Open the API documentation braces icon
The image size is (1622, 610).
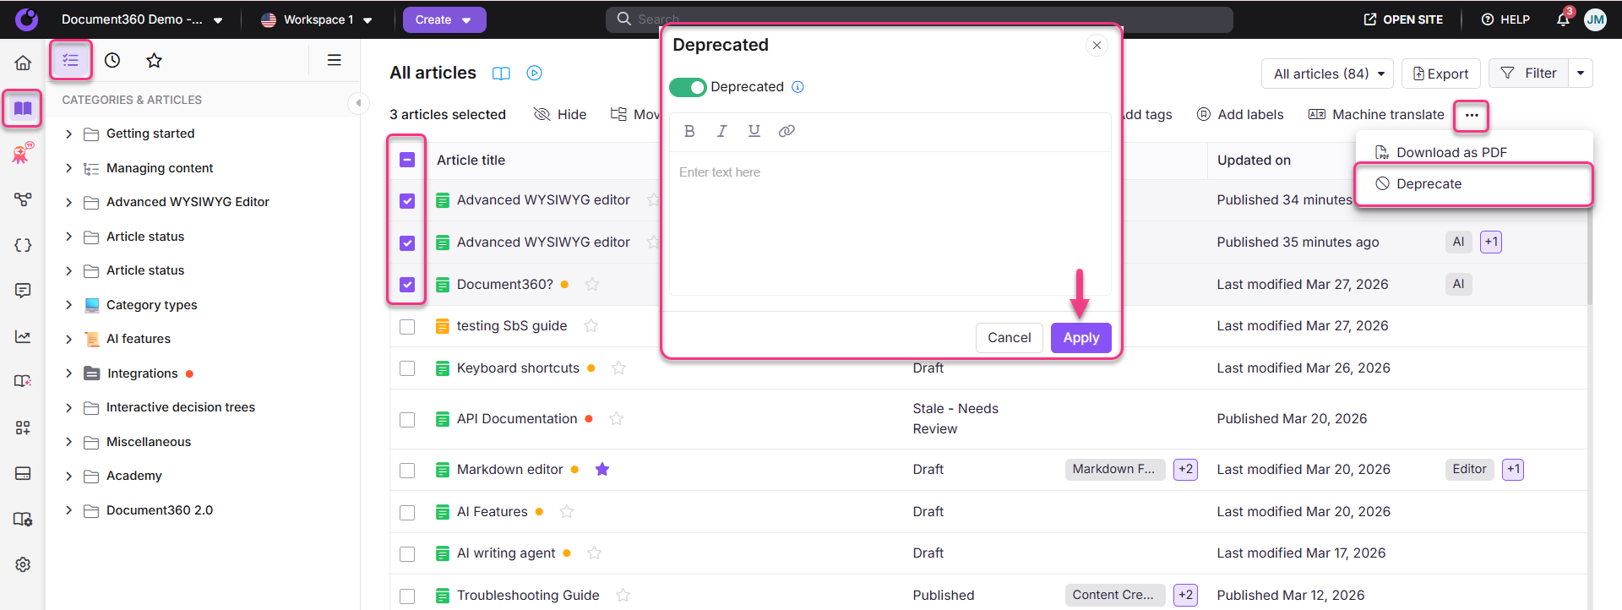[23, 245]
